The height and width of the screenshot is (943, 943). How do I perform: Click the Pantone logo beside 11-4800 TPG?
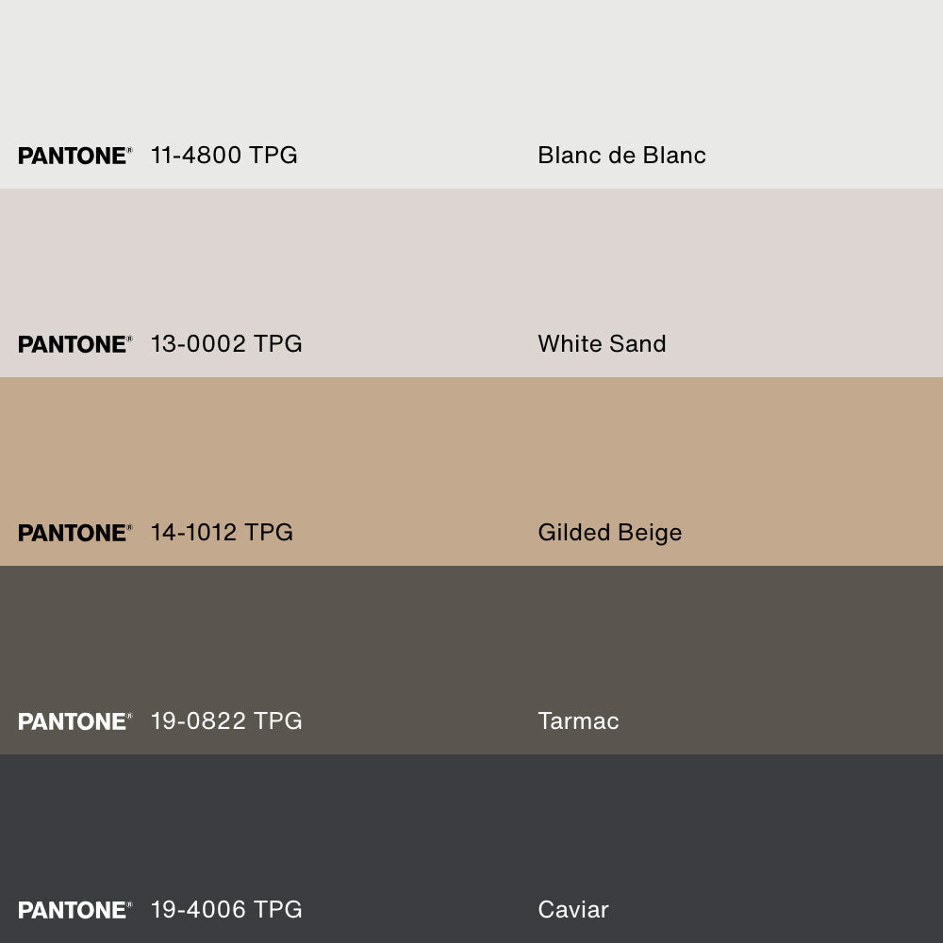point(74,156)
